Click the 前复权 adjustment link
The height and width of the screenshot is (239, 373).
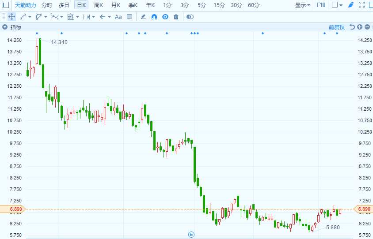(337, 27)
